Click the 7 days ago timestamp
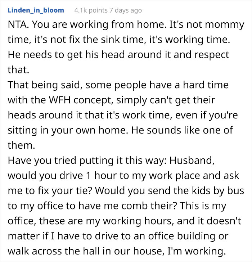 click(126, 10)
